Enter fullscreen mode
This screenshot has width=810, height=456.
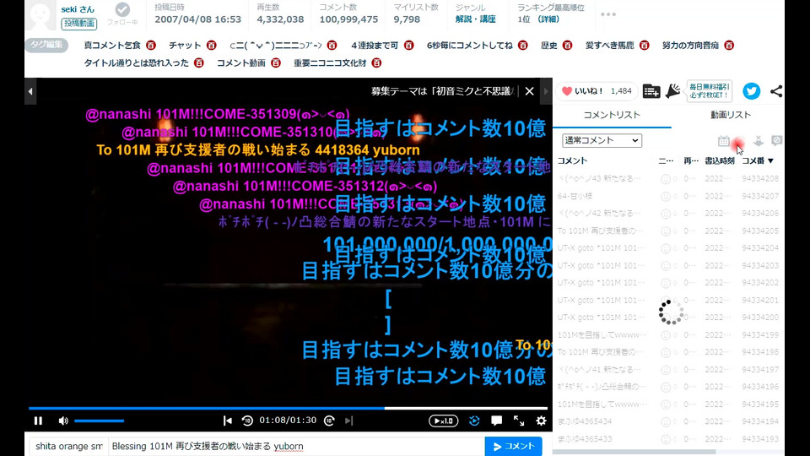(x=519, y=421)
